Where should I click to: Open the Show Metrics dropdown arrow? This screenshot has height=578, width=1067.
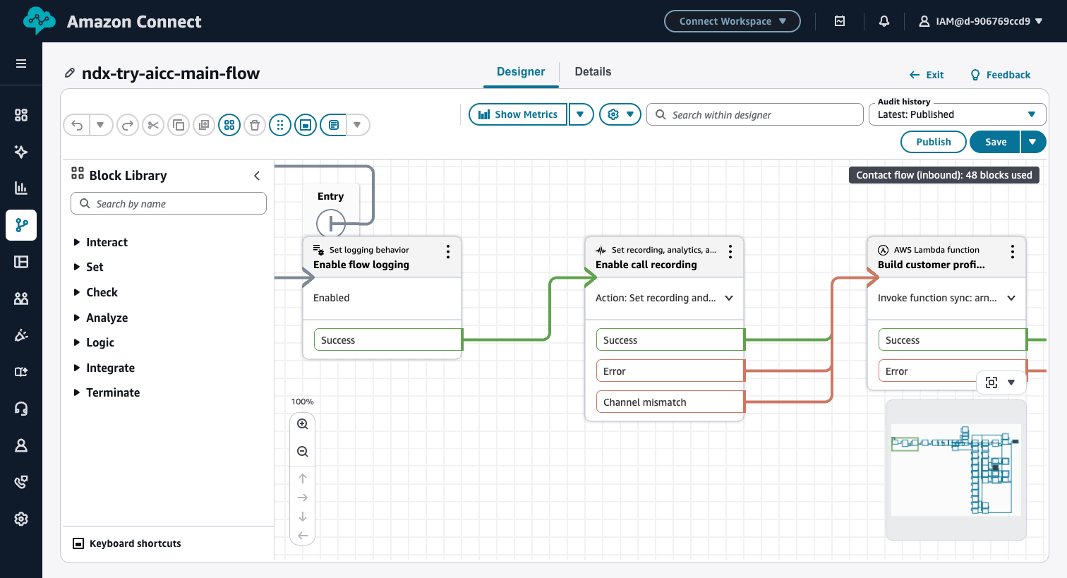(x=581, y=114)
